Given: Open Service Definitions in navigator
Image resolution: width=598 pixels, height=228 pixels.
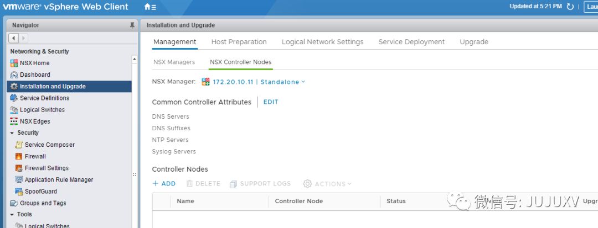Looking at the screenshot, I should coord(44,98).
